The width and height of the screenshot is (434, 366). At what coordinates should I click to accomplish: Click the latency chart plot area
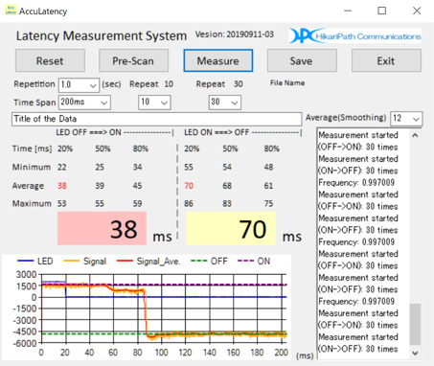click(164, 309)
